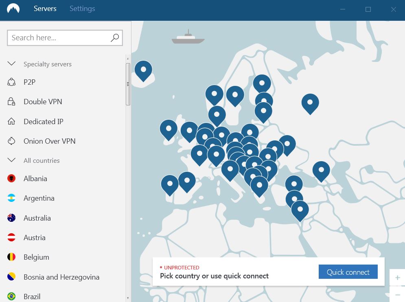Click the Finland map pin
Image resolution: width=405 pixels, height=302 pixels.
262,84
